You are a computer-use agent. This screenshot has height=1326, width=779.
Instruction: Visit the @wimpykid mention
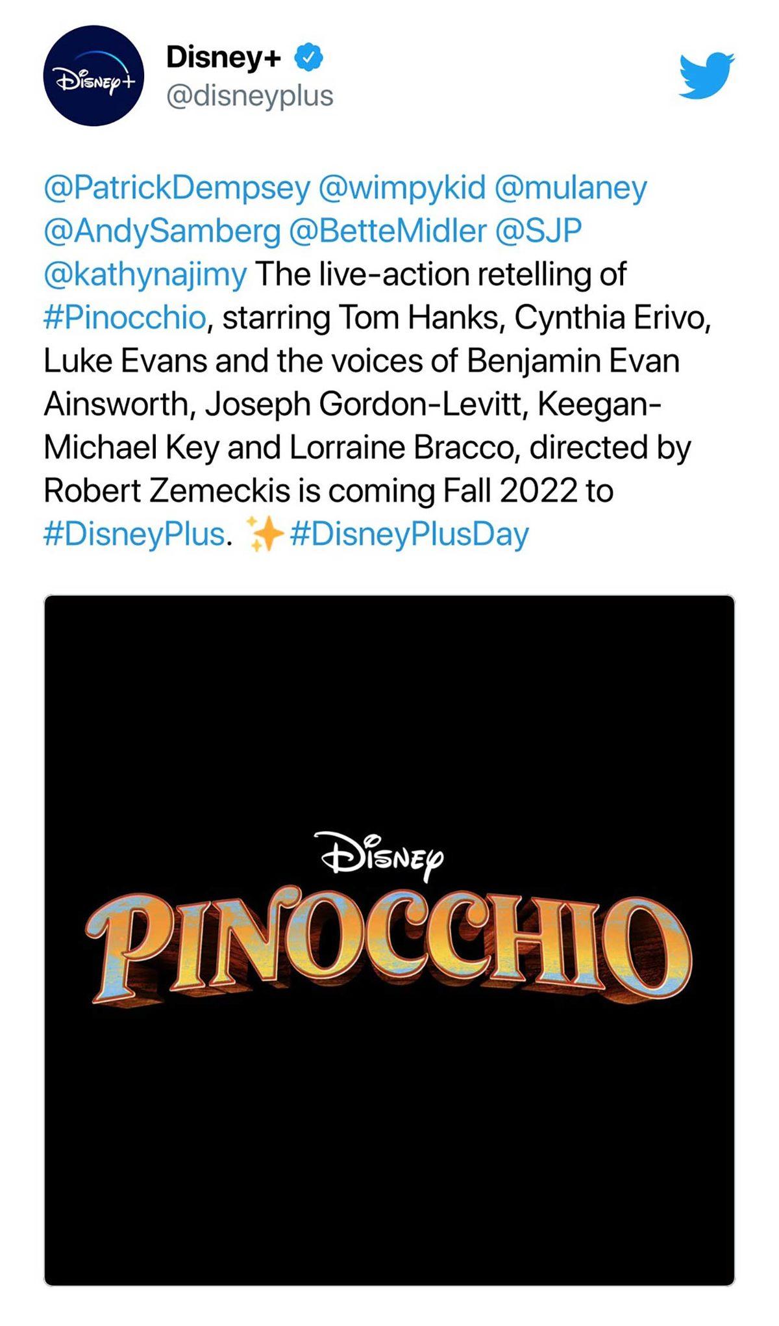[x=402, y=188]
